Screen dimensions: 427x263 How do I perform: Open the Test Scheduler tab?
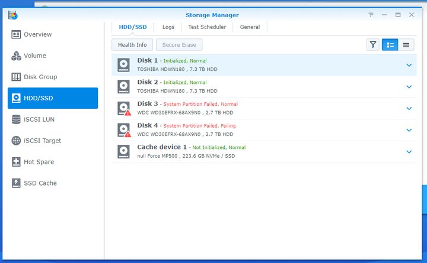(x=207, y=27)
